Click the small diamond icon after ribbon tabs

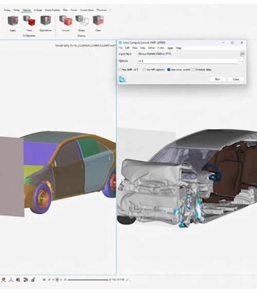(x=109, y=10)
